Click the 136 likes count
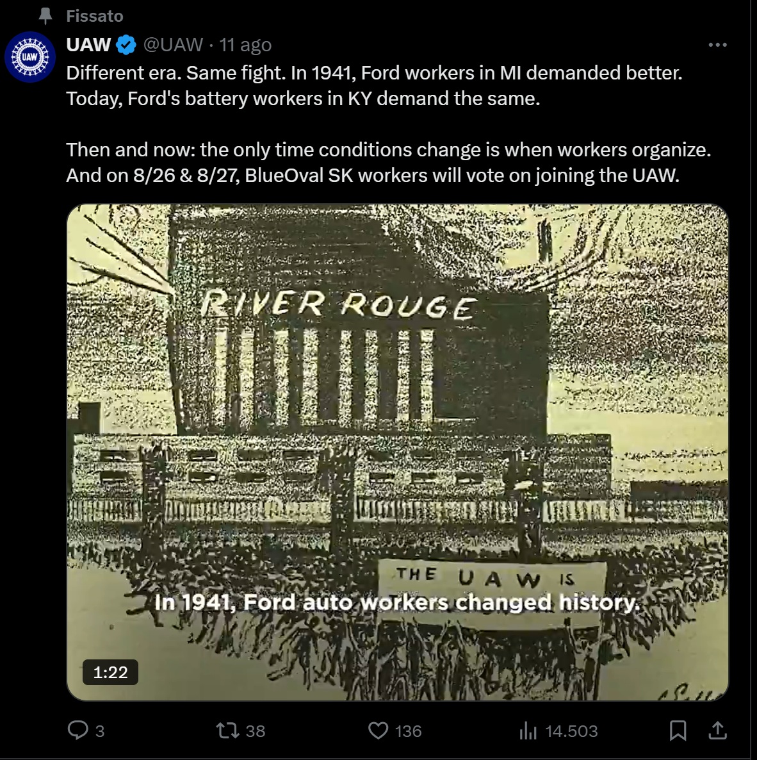This screenshot has width=757, height=760. coord(409,731)
